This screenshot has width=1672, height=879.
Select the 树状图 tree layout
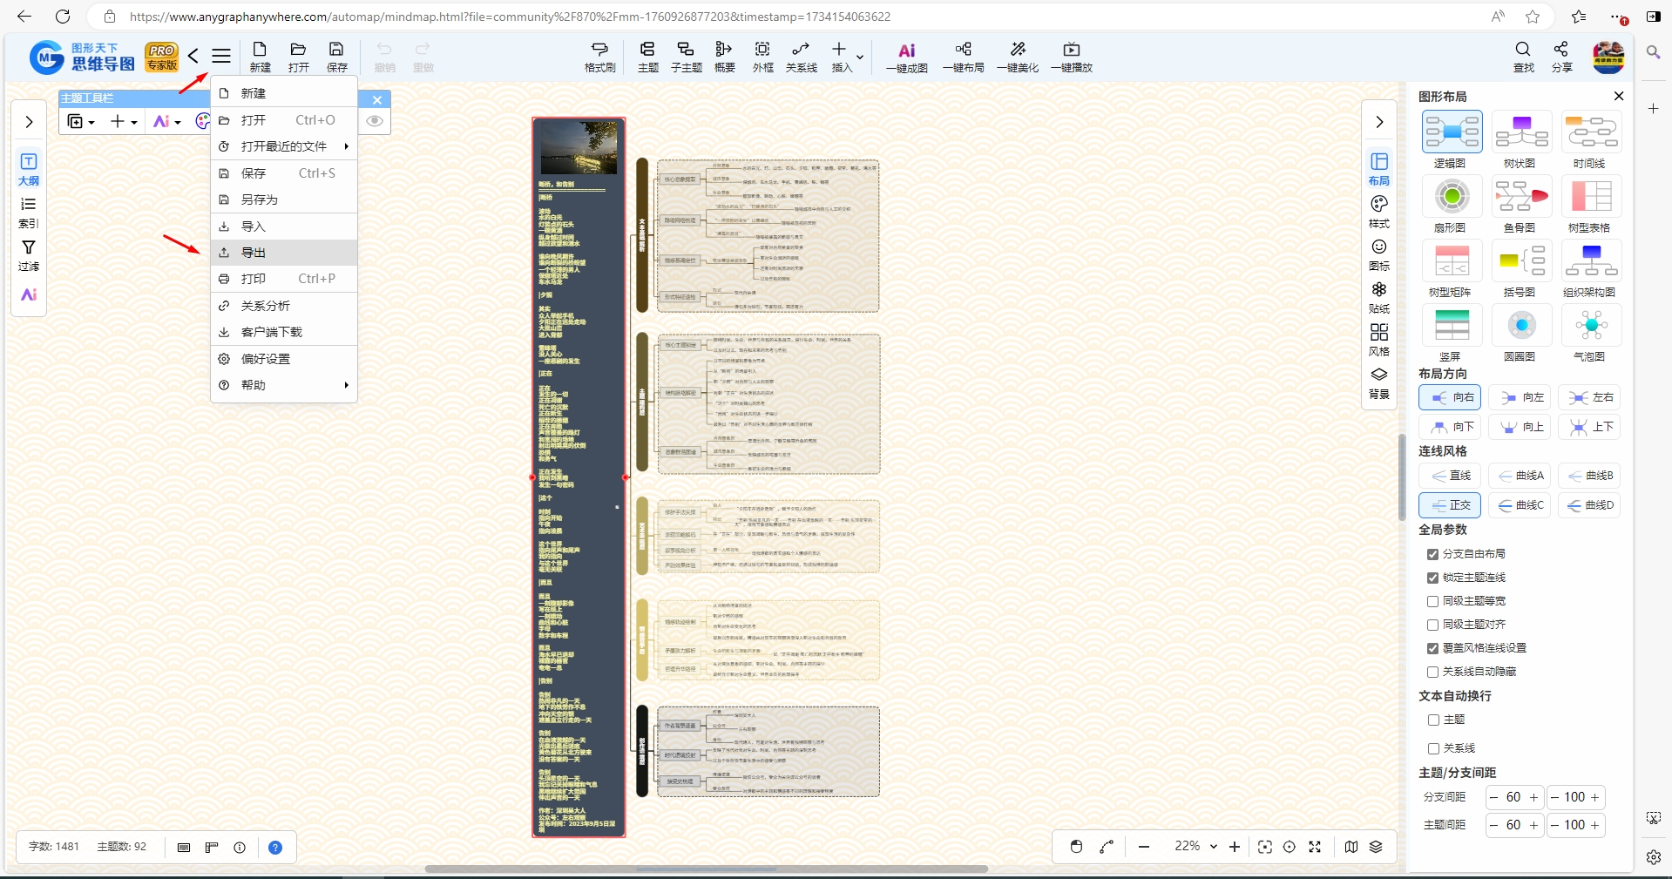coord(1521,132)
